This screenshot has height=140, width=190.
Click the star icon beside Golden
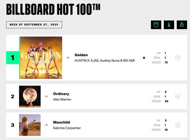pos(144,58)
